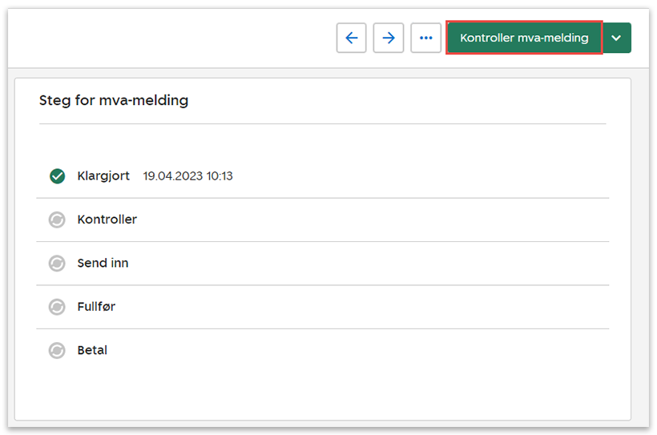Select the Klargjort step label
The width and height of the screenshot is (657, 435).
click(x=103, y=175)
